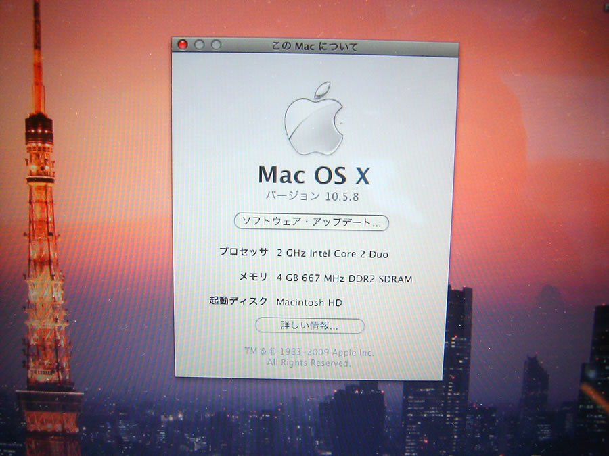Click the バージョン 10.5.8 version text
The image size is (609, 456).
click(x=312, y=196)
